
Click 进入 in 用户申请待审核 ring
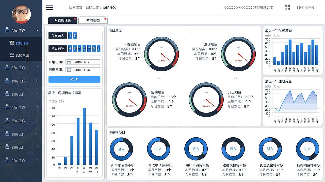coord(196,149)
